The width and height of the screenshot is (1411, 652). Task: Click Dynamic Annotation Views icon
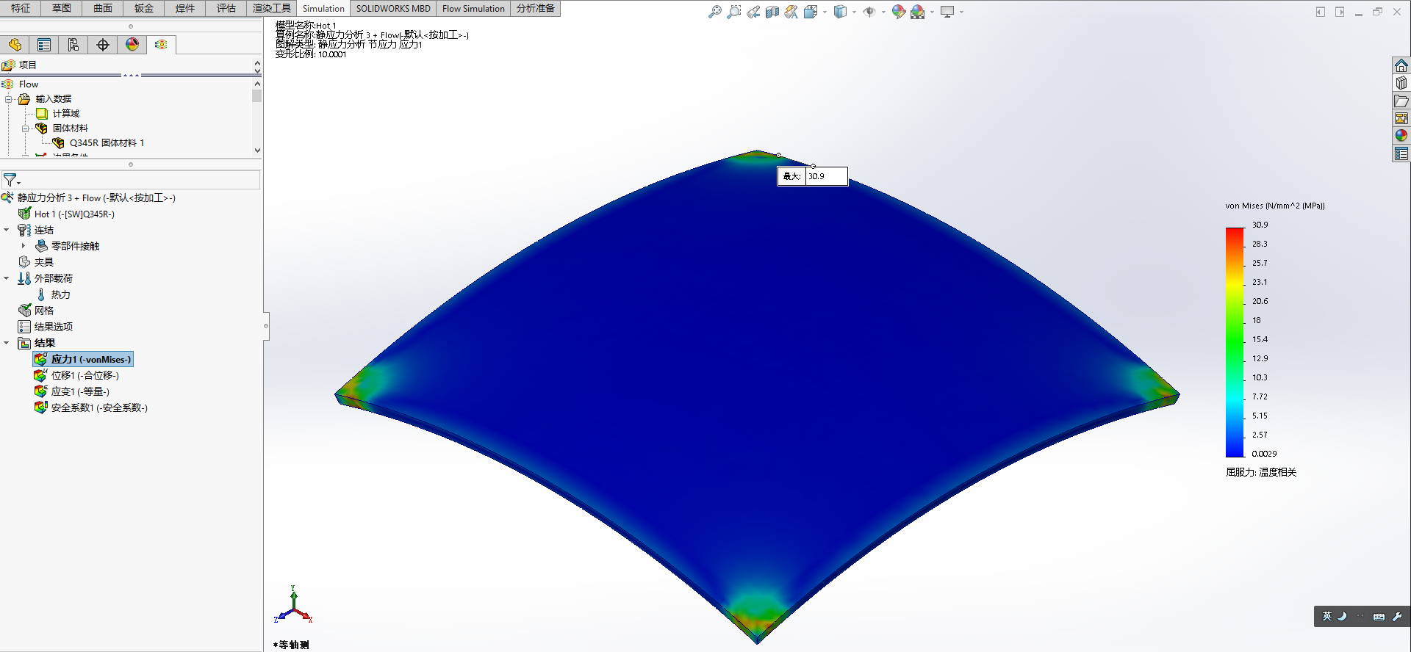click(791, 12)
